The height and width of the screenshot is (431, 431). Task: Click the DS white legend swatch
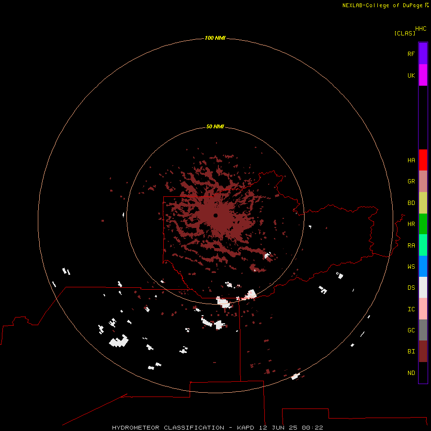(x=423, y=287)
